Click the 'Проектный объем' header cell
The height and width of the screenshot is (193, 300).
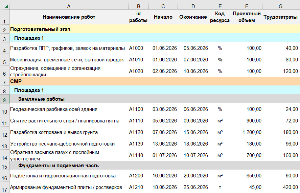pyautogui.click(x=247, y=17)
